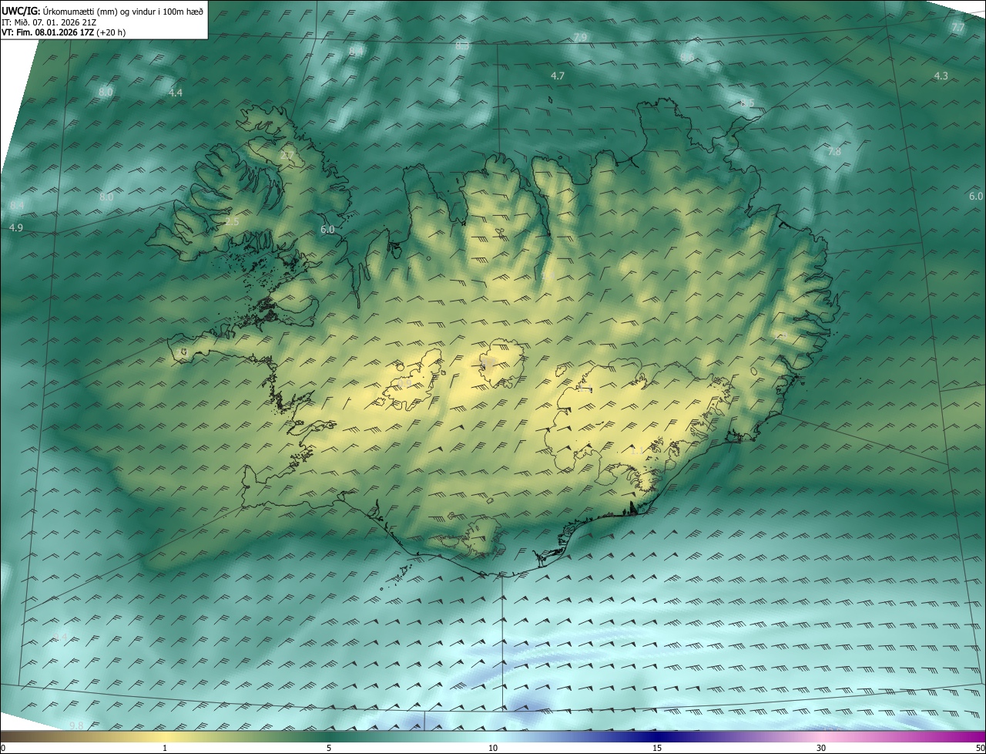Click the 'UWC/IG:' bold label in the header
Image resolution: width=986 pixels, height=754 pixels.
(x=21, y=11)
